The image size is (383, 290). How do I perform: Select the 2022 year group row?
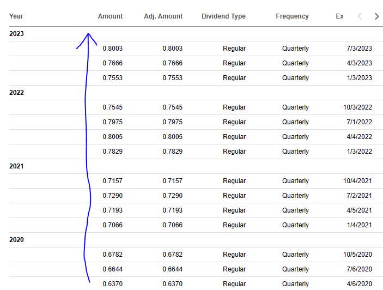coord(196,93)
